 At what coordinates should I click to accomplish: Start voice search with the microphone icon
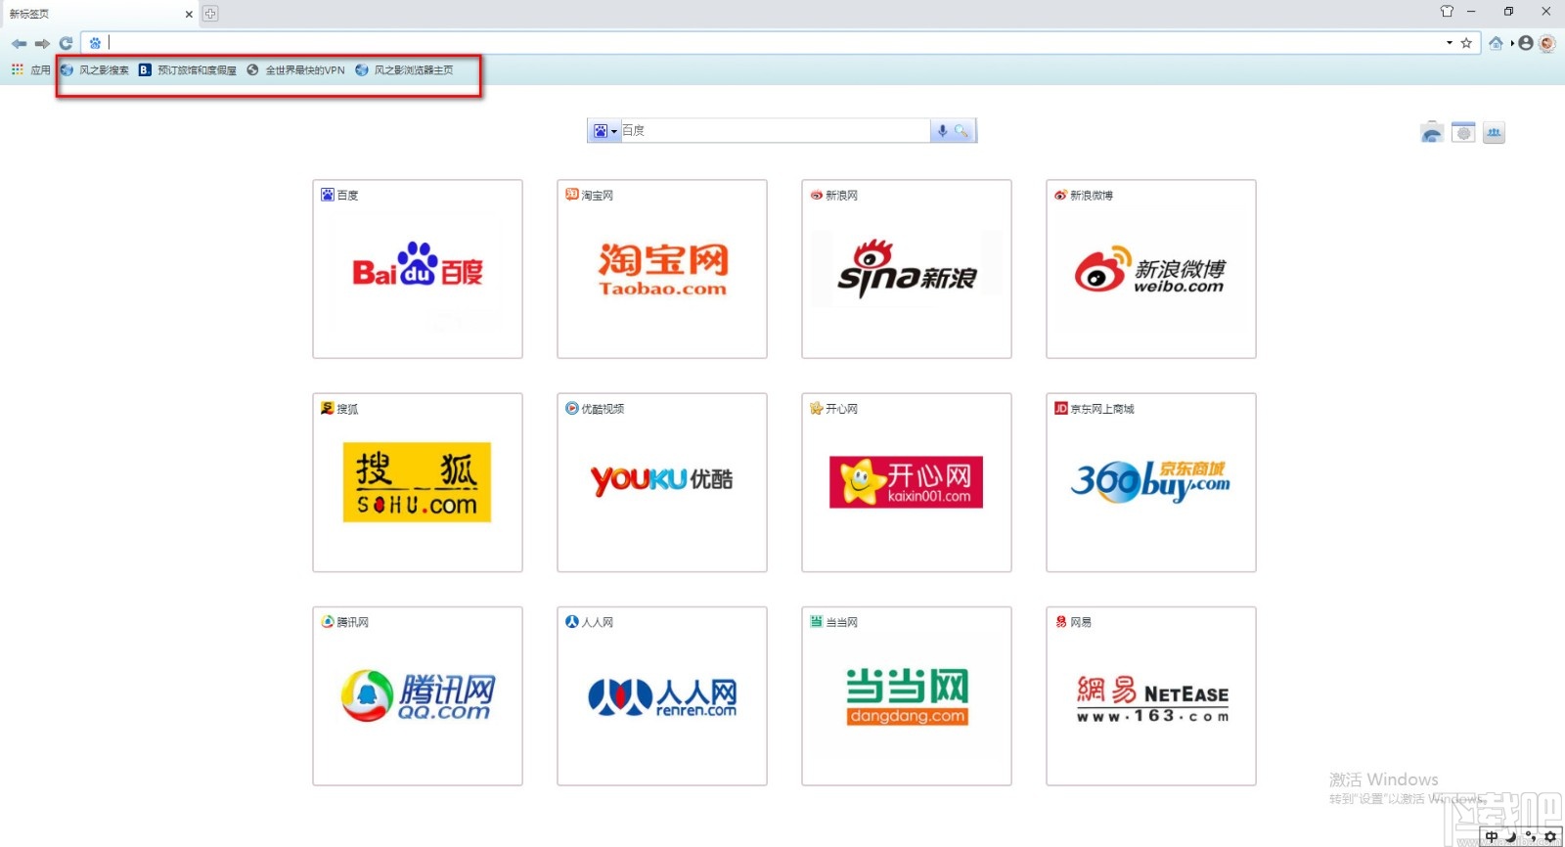point(942,131)
